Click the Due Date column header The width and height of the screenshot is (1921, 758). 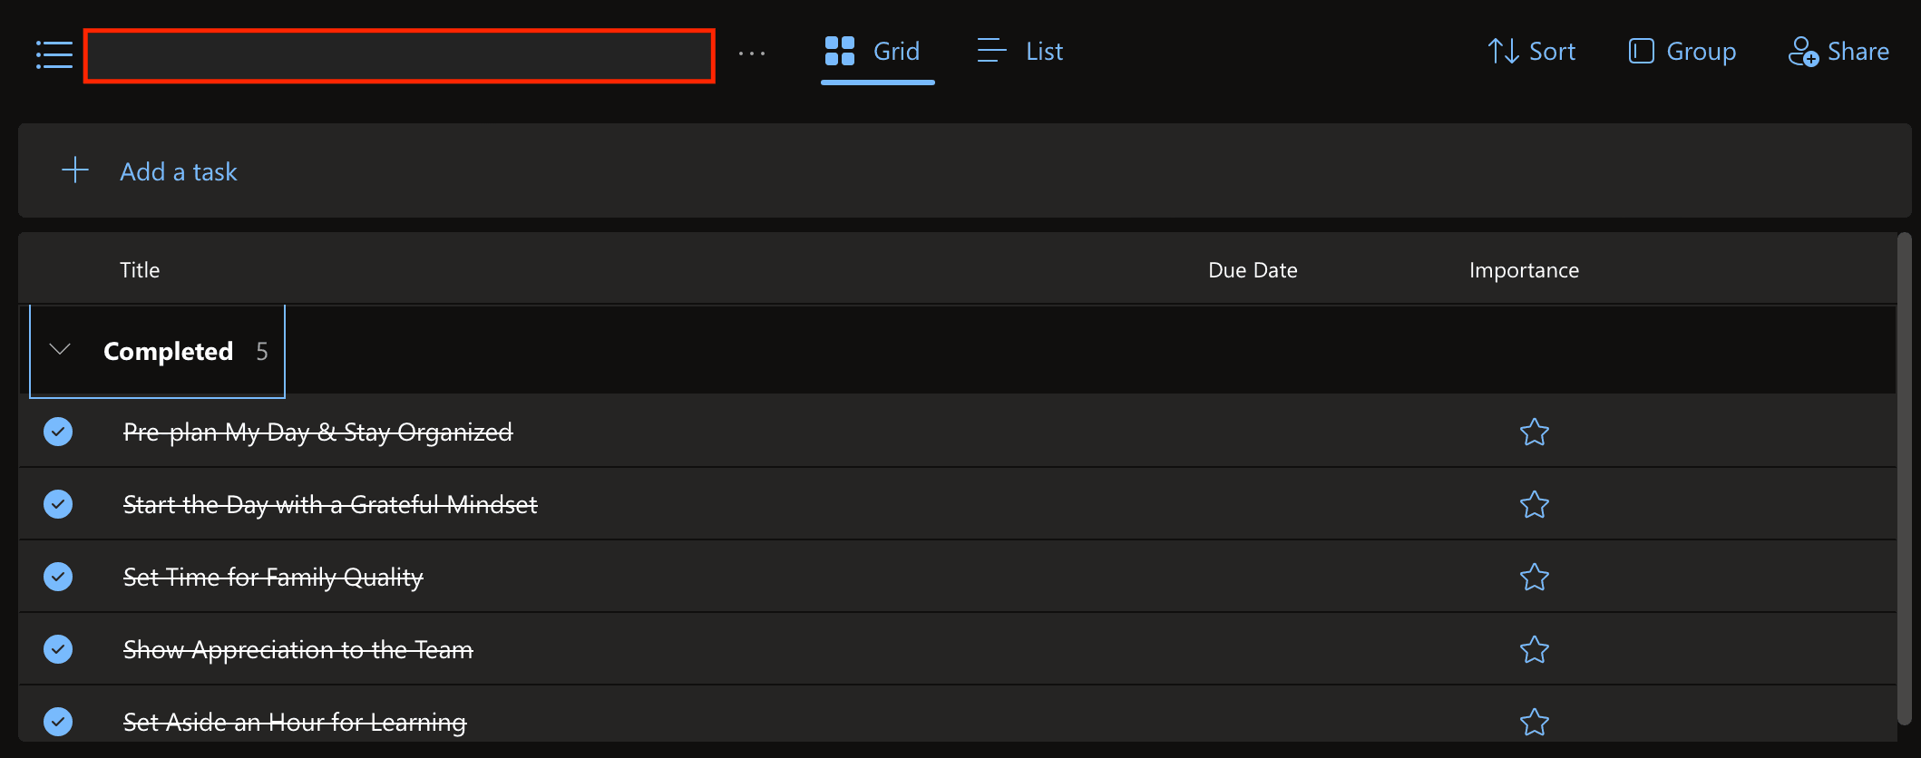(1253, 269)
